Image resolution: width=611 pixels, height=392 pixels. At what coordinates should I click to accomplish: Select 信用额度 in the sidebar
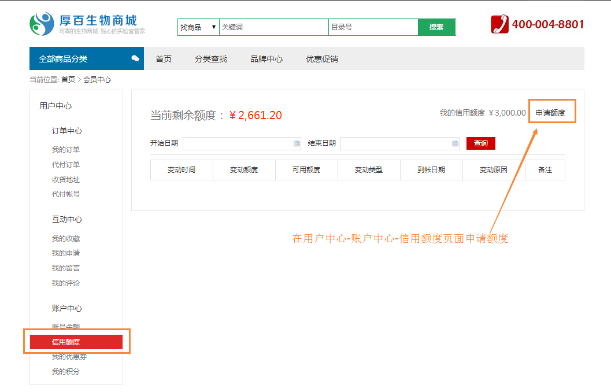(66, 342)
